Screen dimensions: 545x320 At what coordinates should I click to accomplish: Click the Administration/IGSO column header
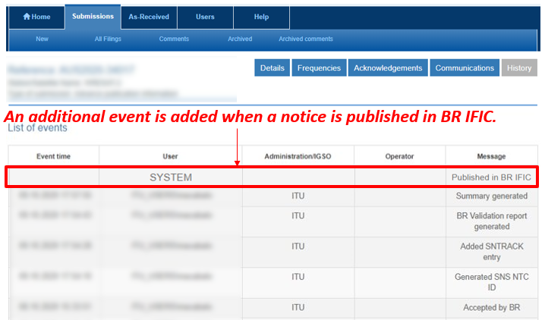click(x=298, y=156)
